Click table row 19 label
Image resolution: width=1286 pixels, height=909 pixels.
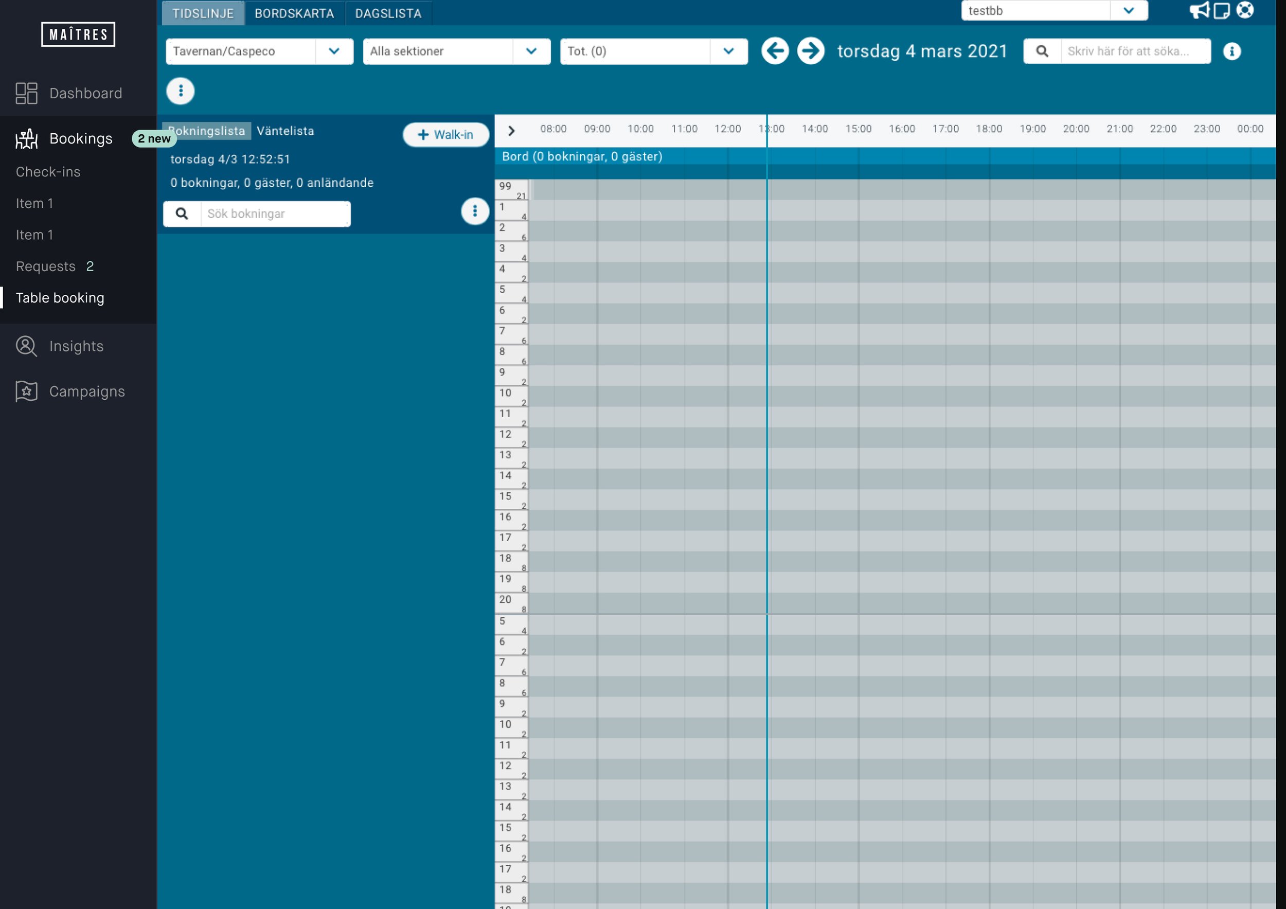tap(511, 582)
